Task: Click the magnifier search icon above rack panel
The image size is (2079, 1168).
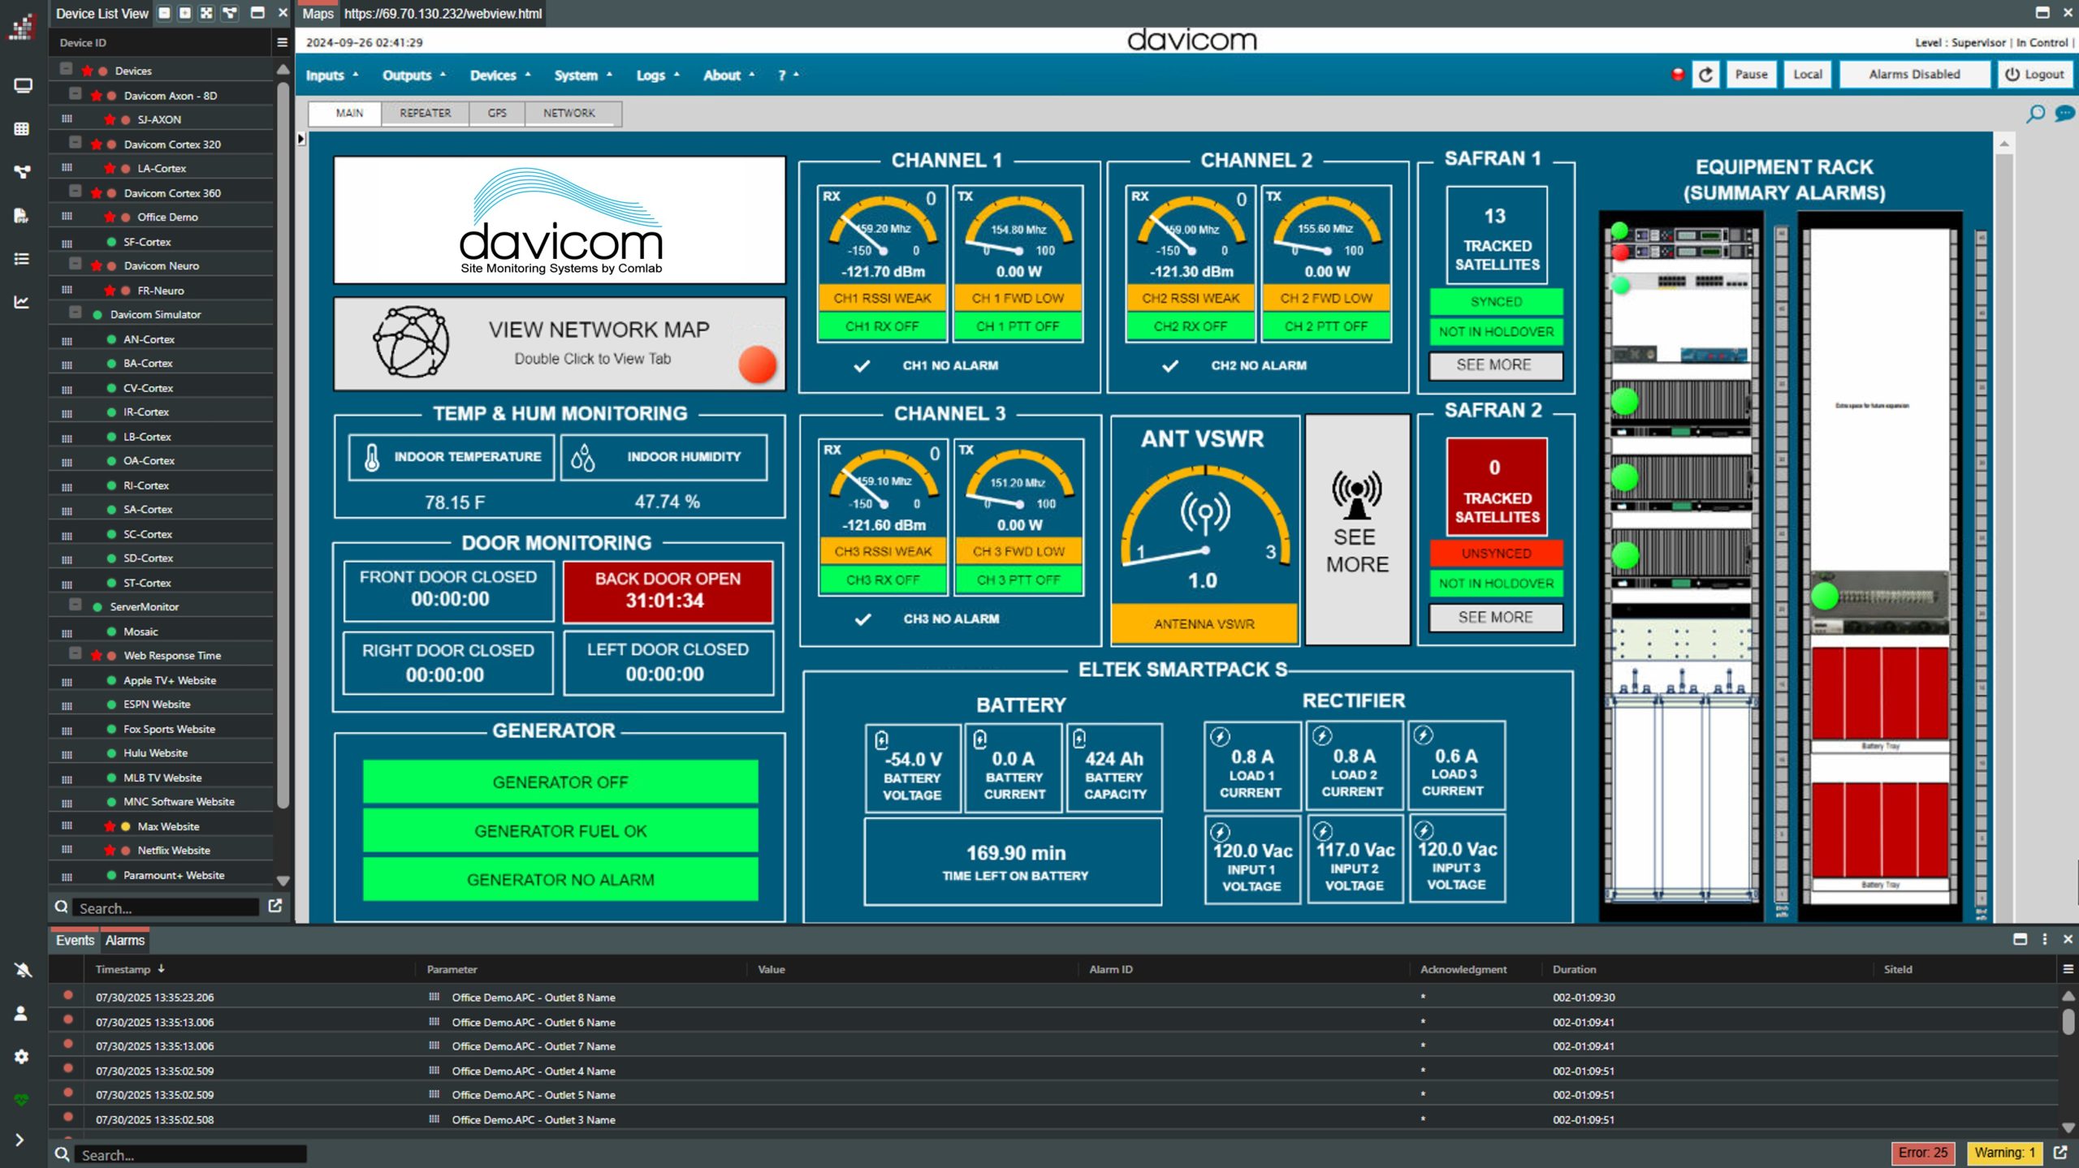Action: click(2035, 114)
